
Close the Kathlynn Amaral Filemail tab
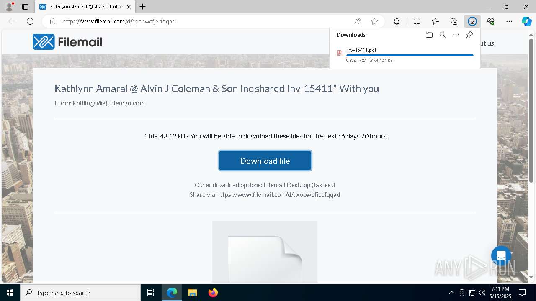[129, 7]
